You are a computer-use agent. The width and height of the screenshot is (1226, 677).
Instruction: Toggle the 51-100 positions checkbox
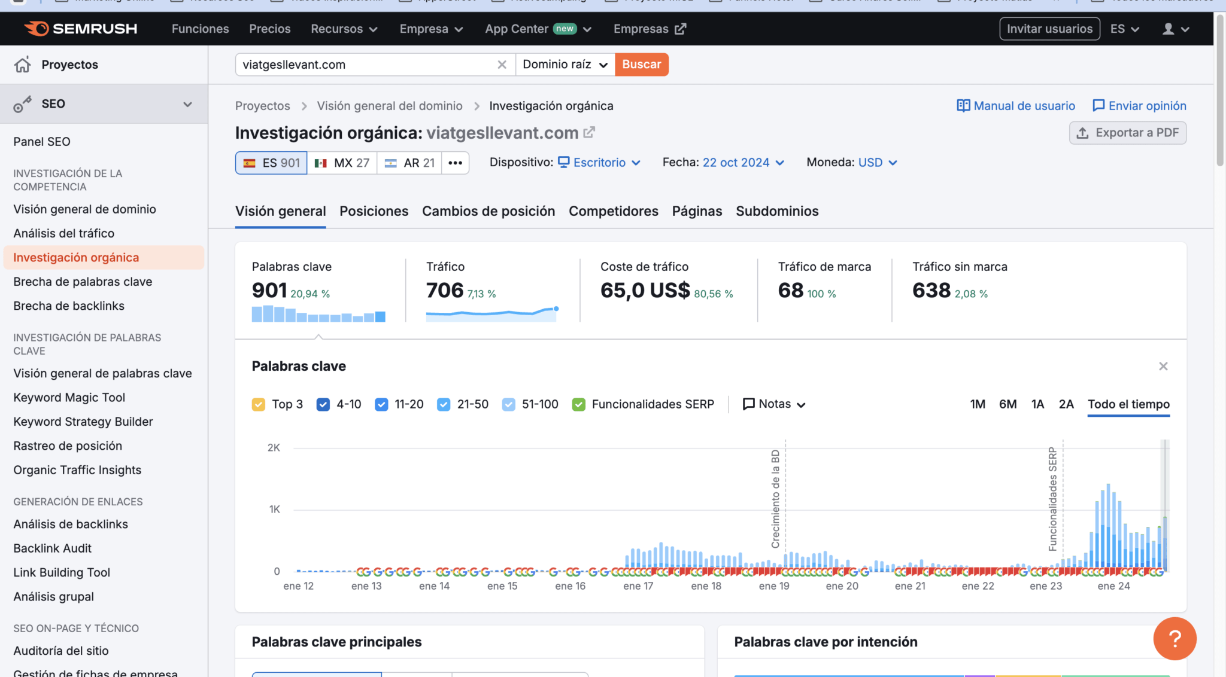508,405
